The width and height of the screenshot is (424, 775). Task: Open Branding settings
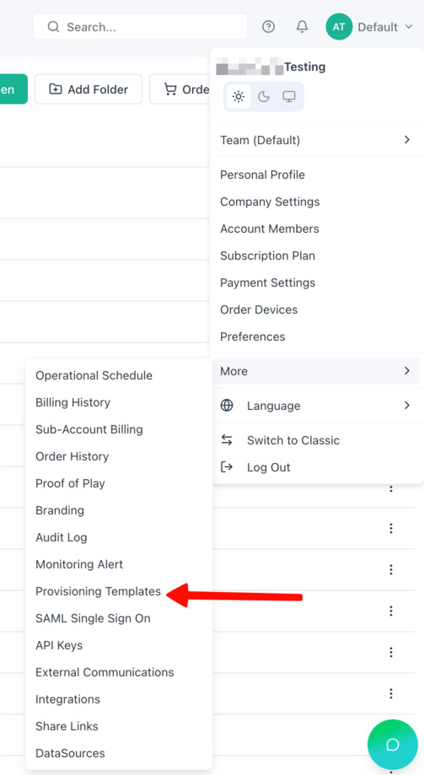(60, 510)
